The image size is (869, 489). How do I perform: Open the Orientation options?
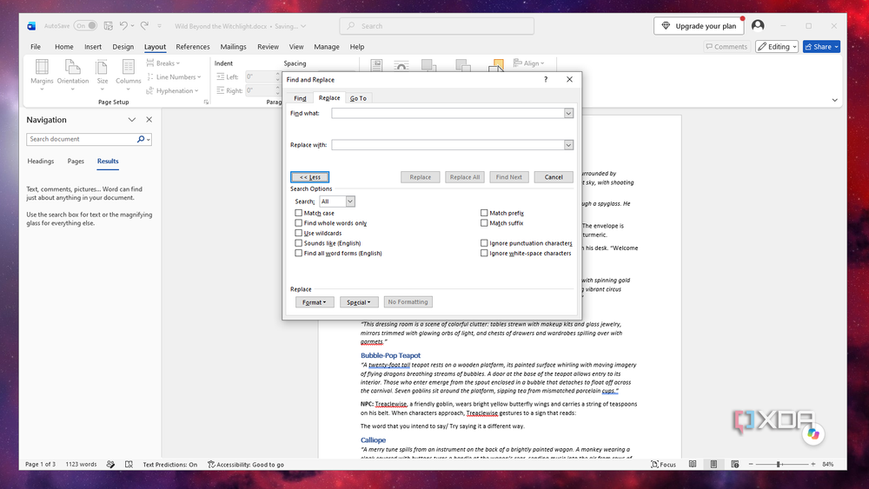(x=73, y=74)
